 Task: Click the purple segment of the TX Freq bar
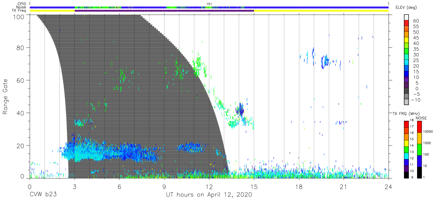coord(164,11)
